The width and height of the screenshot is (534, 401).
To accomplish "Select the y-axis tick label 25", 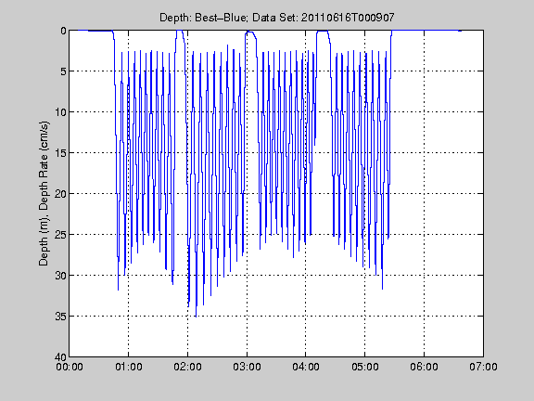I will tap(60, 235).
